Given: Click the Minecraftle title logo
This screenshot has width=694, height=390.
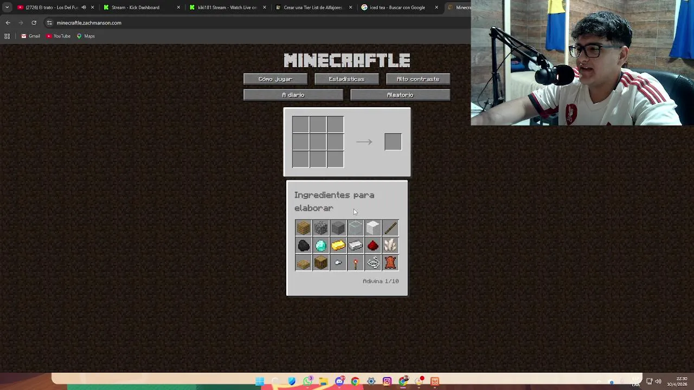Looking at the screenshot, I should pos(347,60).
